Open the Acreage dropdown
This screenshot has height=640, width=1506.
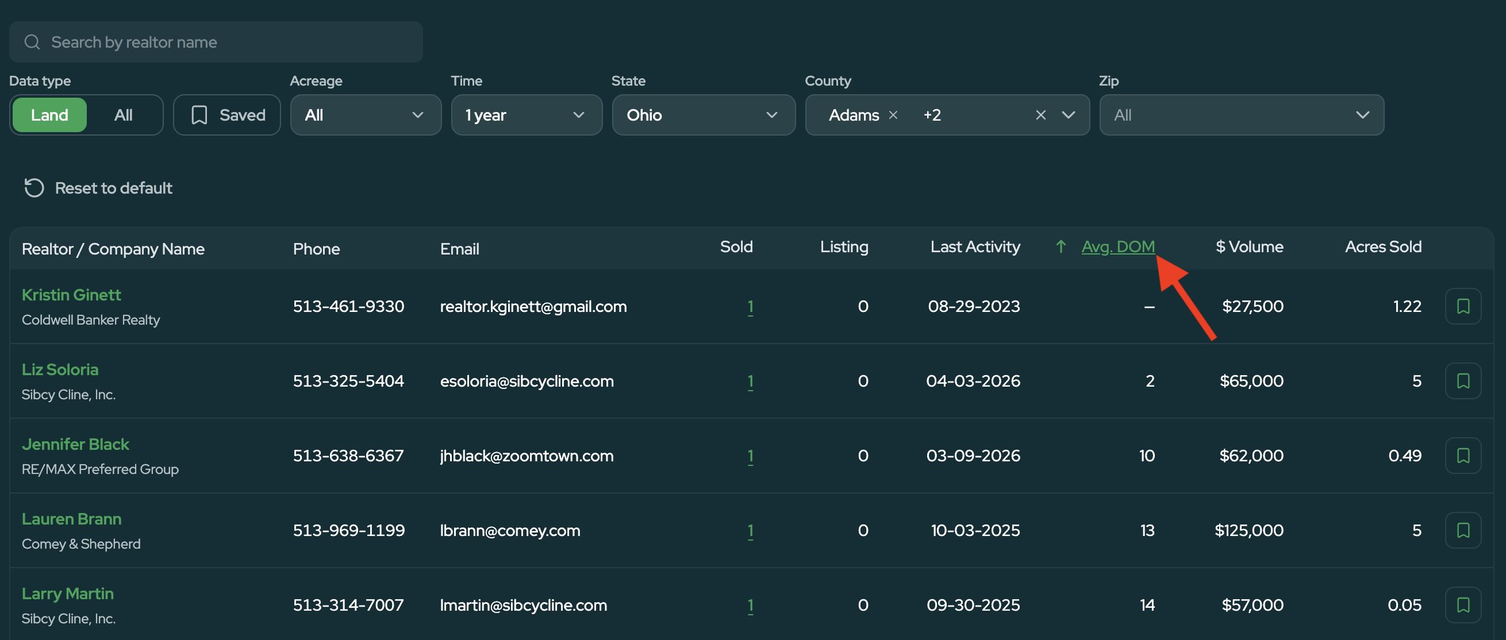pyautogui.click(x=366, y=115)
